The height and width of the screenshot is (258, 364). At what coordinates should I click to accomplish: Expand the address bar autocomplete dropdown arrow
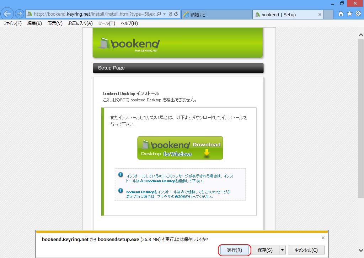pyautogui.click(x=164, y=14)
